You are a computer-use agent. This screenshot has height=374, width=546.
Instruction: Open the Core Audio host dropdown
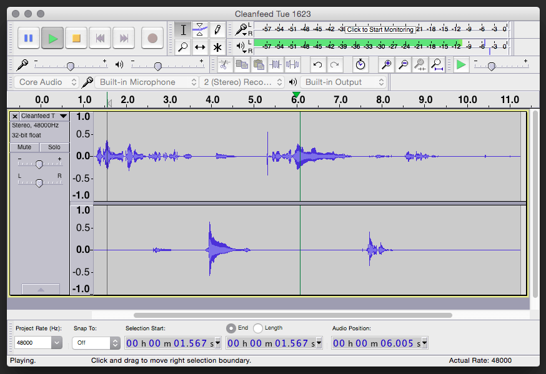click(x=47, y=82)
